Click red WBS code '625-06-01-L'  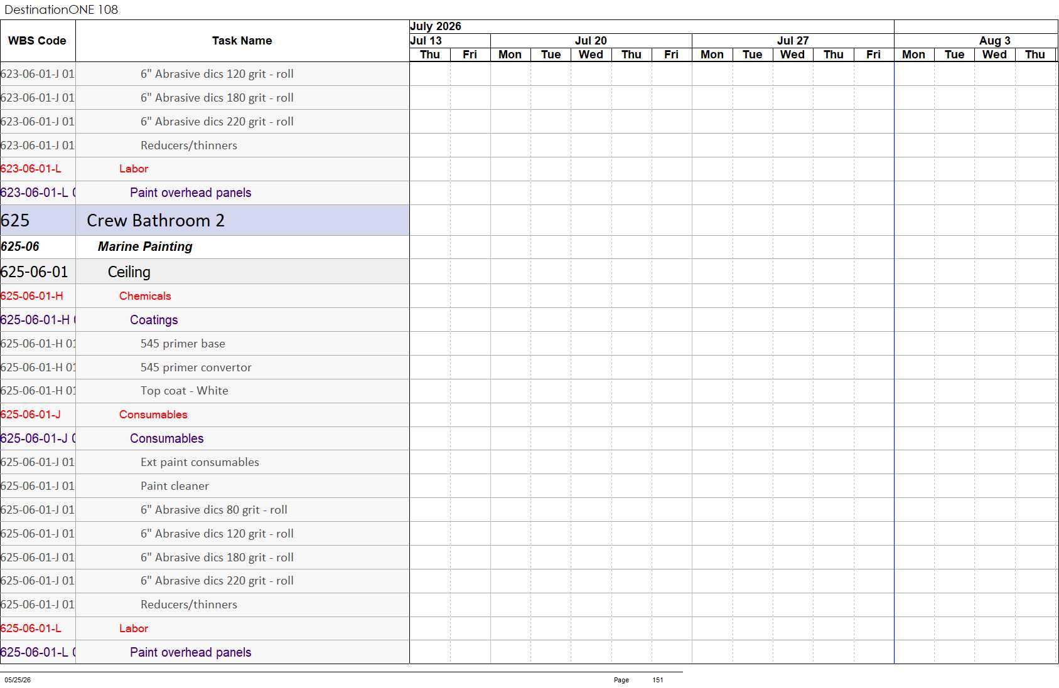click(31, 628)
